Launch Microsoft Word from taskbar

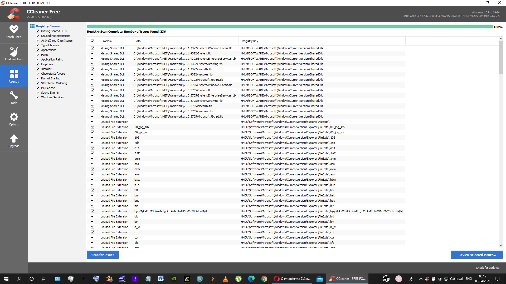[x=161, y=279]
